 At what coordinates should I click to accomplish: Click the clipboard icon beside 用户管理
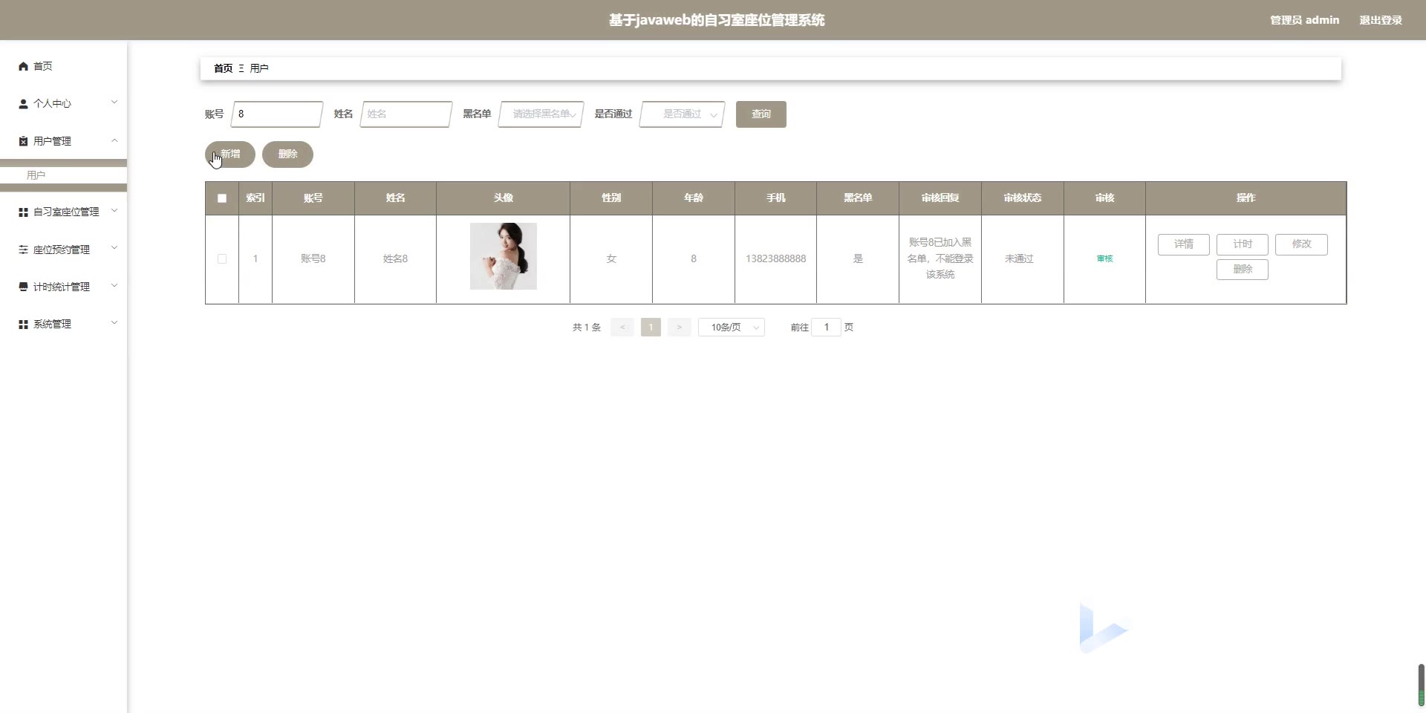coord(23,141)
